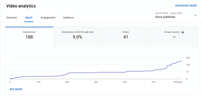Switch to the Overview tab
Viewport: 202px width, 96px height.
12,18
